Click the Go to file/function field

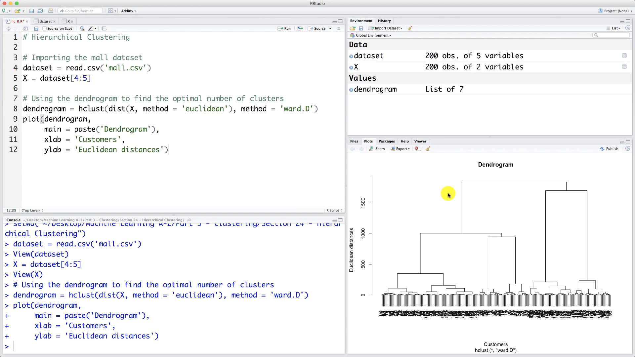pos(80,11)
